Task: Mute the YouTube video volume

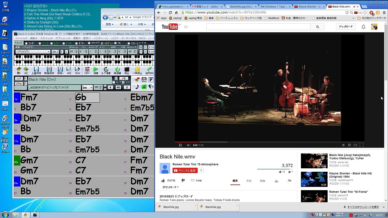Action: [188, 145]
